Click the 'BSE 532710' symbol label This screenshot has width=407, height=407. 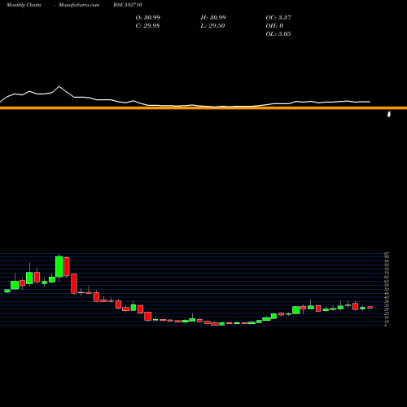(x=128, y=5)
